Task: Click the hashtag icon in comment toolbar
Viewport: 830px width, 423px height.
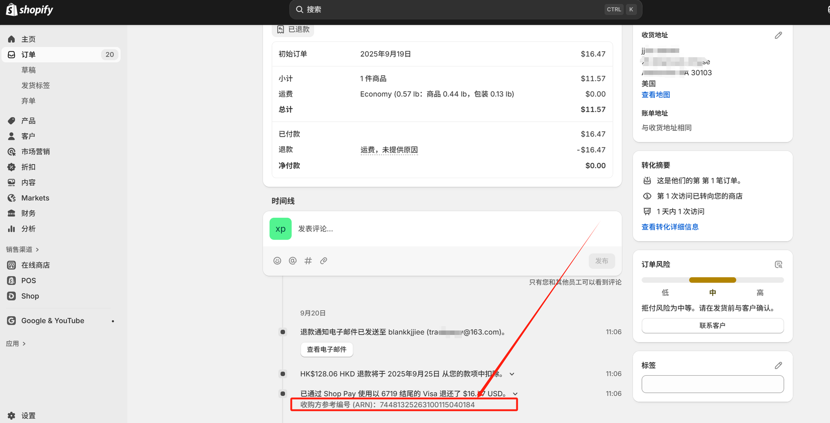Action: pos(308,261)
